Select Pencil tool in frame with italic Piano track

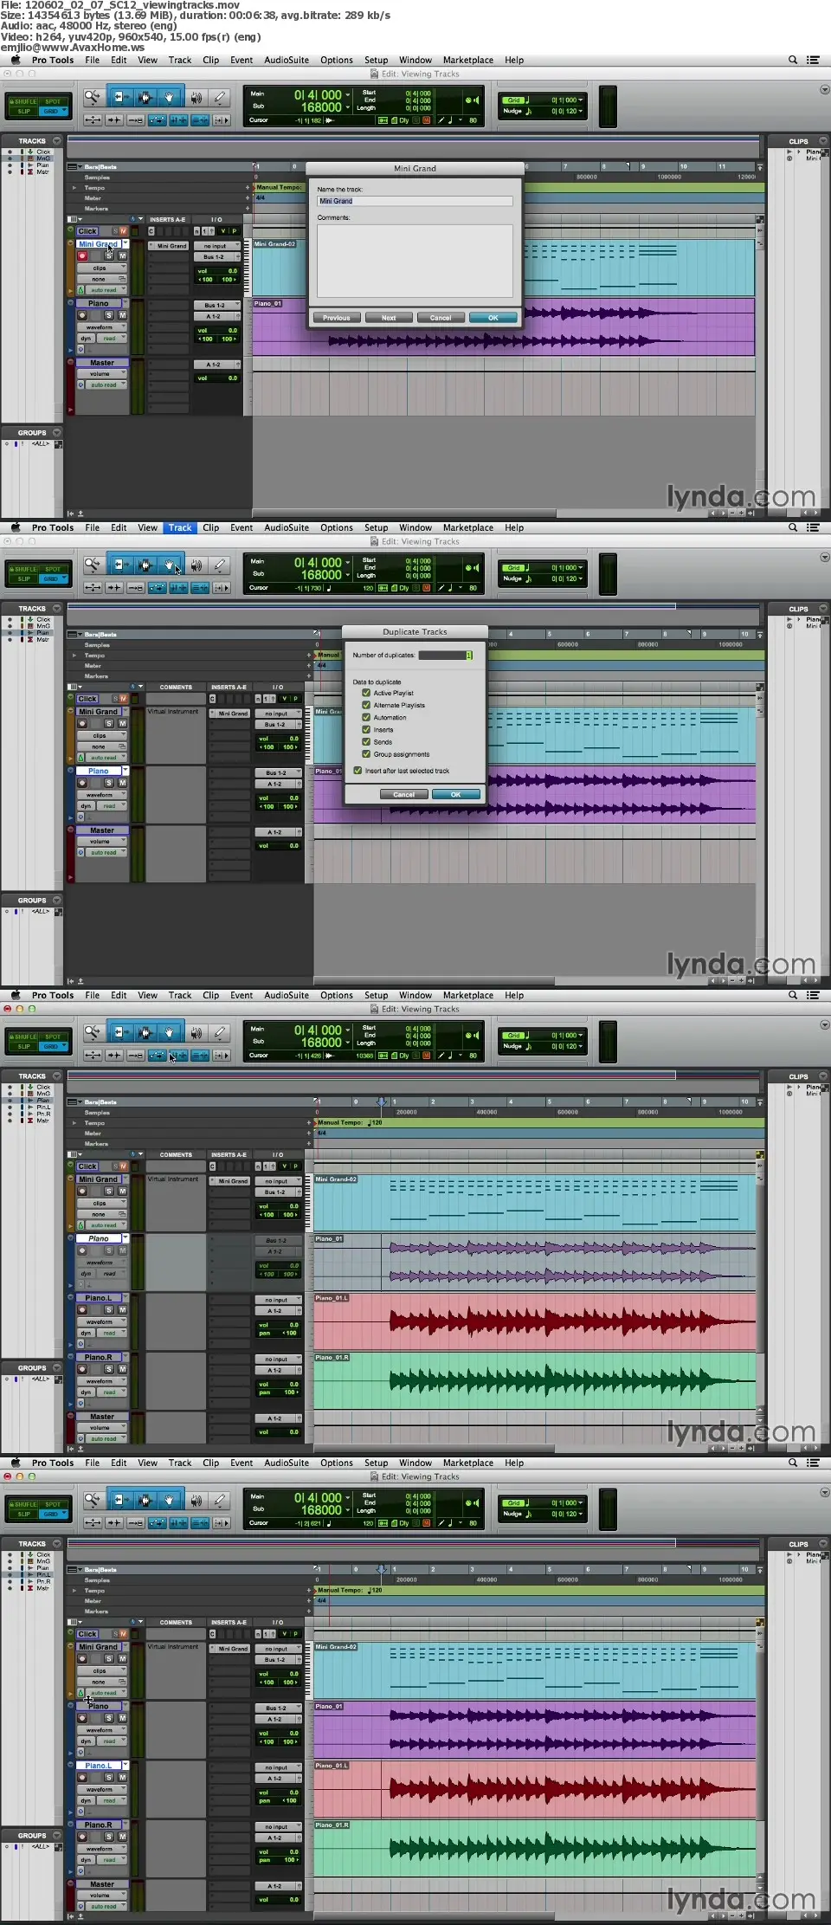(x=220, y=1033)
